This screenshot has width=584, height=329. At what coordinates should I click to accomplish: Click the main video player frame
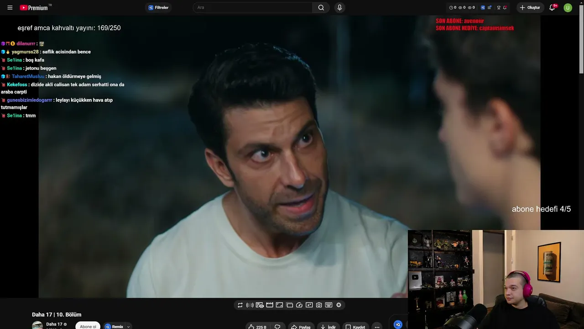(x=289, y=157)
